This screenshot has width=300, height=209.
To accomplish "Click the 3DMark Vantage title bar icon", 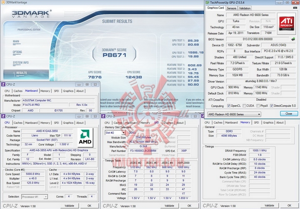I will click(x=3, y=3).
